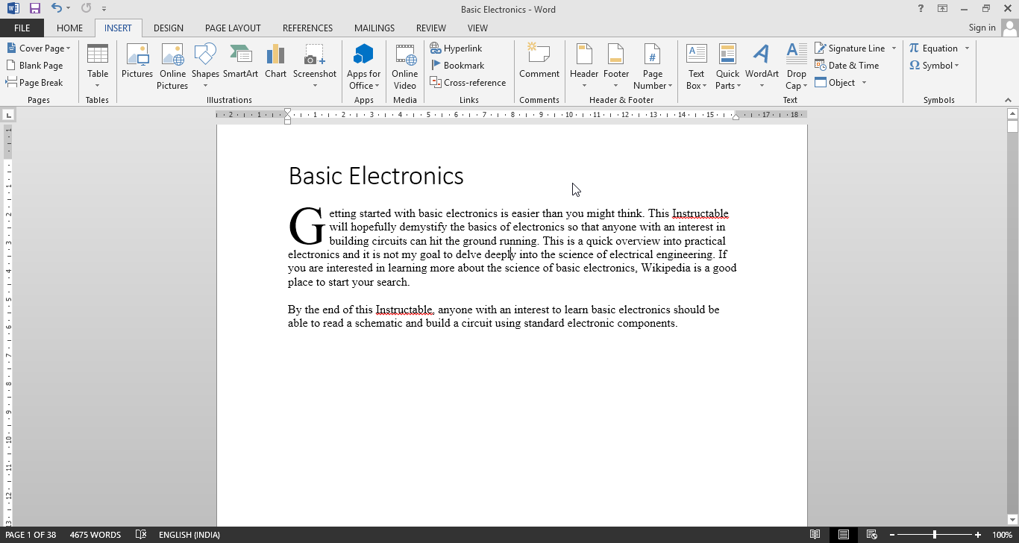Screen dimensions: 1019x543
Task: Open the undo history dropdown arrow
Action: tap(68, 9)
